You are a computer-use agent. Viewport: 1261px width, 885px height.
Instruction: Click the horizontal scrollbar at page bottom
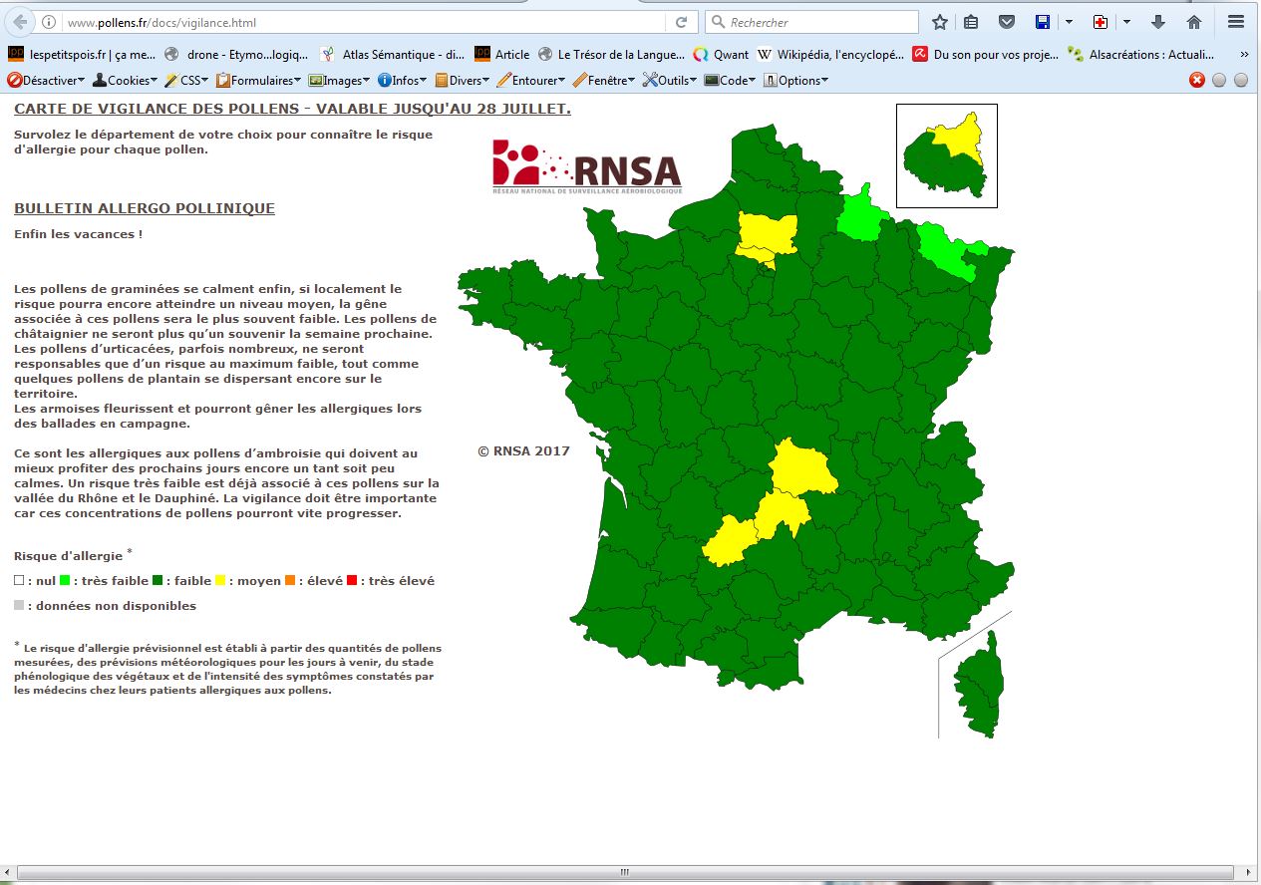pos(624,873)
